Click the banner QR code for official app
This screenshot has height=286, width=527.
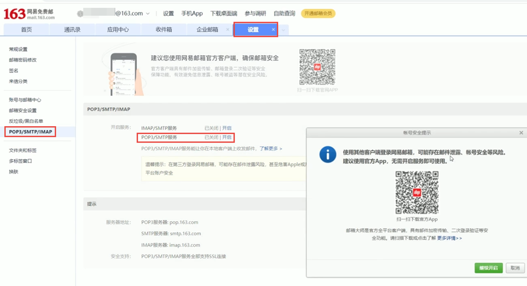(x=317, y=67)
